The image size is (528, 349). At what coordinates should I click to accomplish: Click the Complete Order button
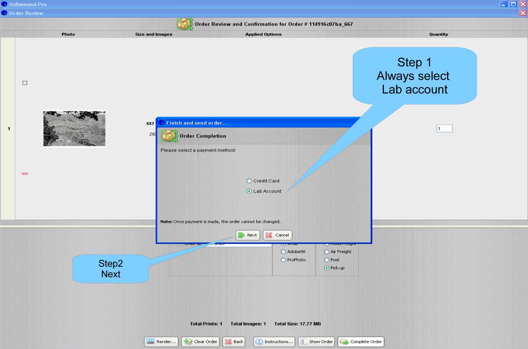pyautogui.click(x=361, y=342)
